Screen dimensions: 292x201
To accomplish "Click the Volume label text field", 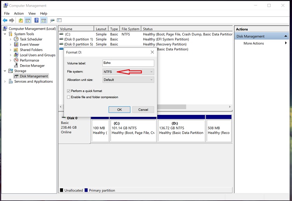I will click(x=128, y=63).
